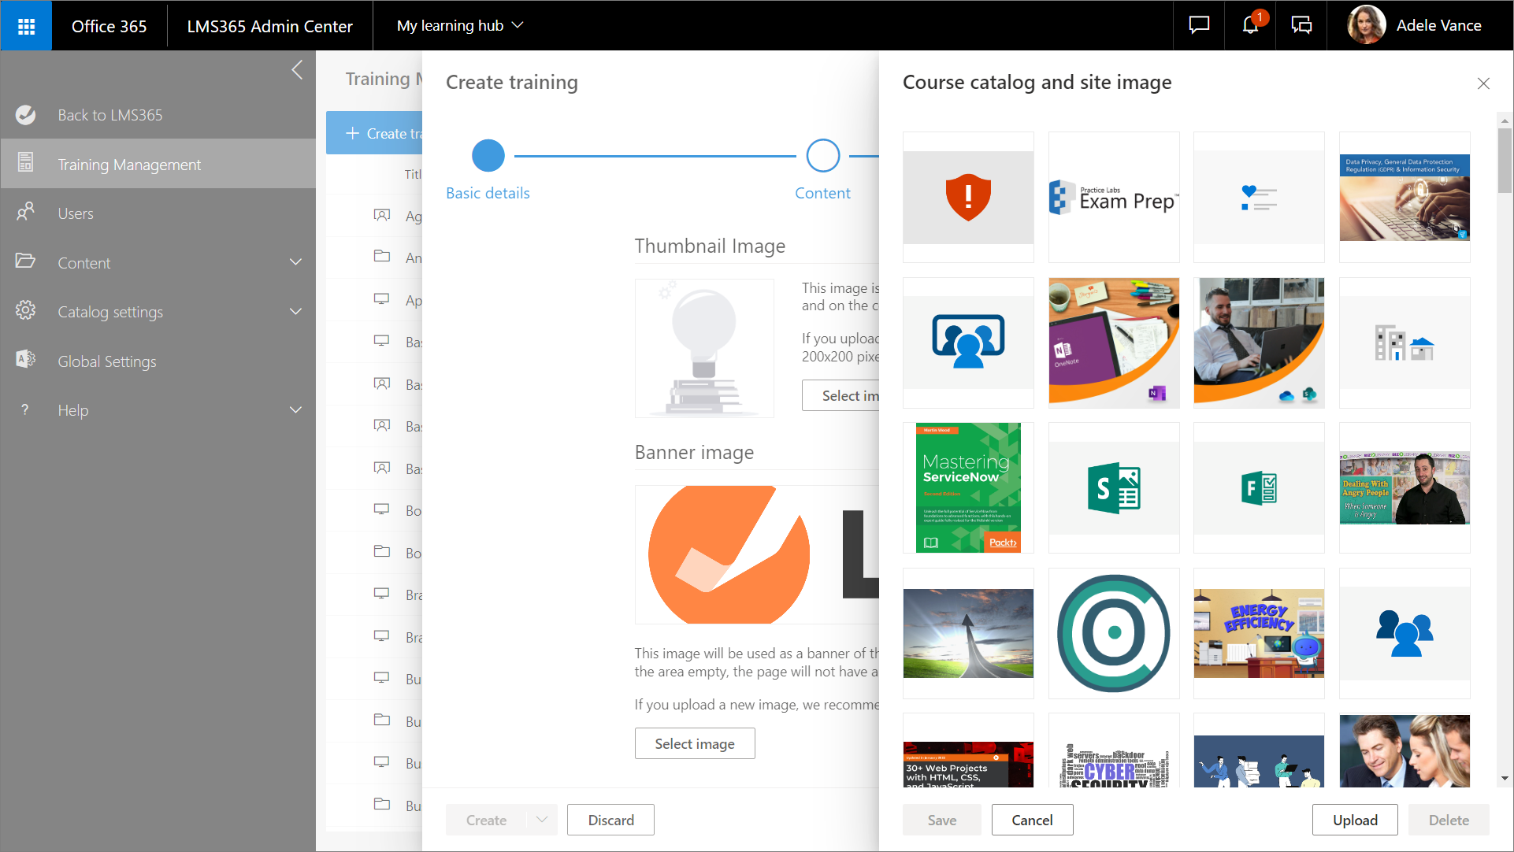Open the chat message icon in header

[x=1198, y=25]
